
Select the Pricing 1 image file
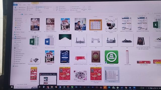tap(96, 25)
